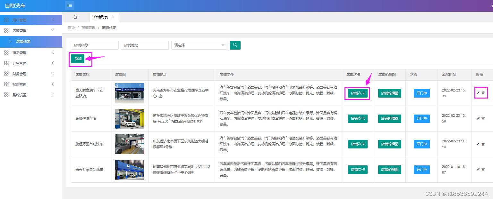
Task: Click the 系统设置 sidebar grid icon
Action: (6, 95)
